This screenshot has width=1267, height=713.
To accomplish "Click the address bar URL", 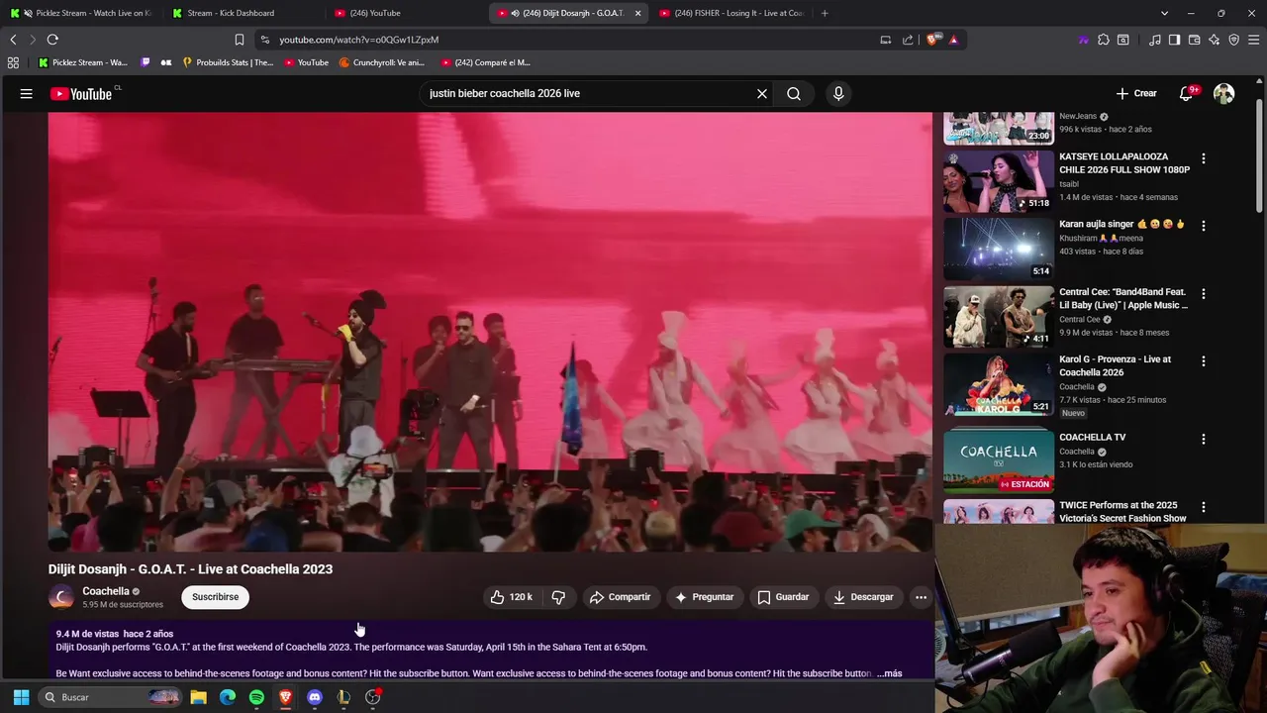I will [x=358, y=40].
